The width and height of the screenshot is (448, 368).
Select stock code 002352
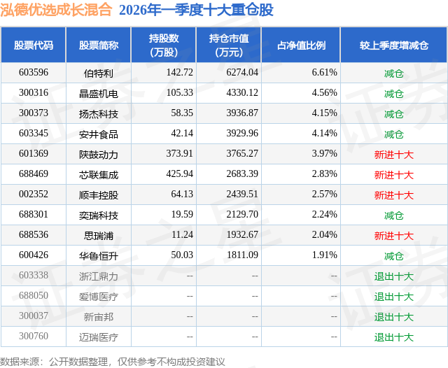pyautogui.click(x=34, y=194)
